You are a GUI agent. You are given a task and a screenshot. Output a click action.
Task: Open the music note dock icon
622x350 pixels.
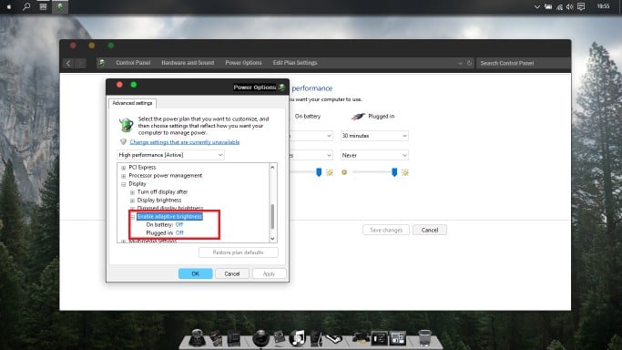[299, 338]
